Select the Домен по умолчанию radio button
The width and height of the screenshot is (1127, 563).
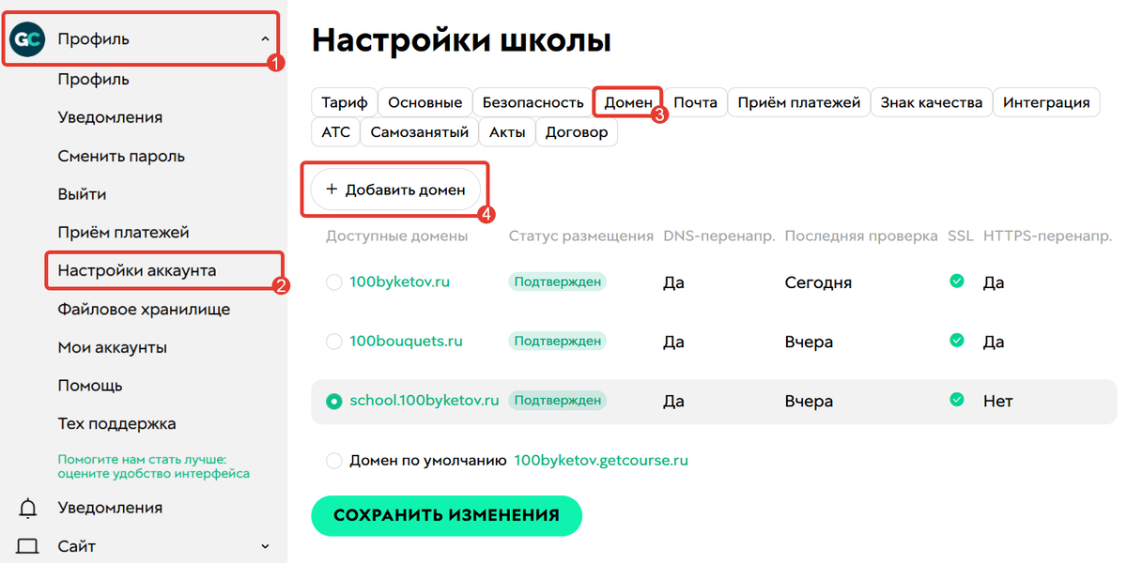333,461
